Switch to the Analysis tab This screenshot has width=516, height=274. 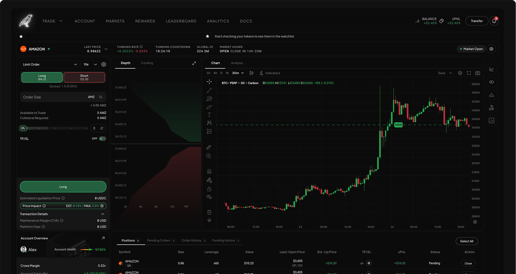coord(237,63)
